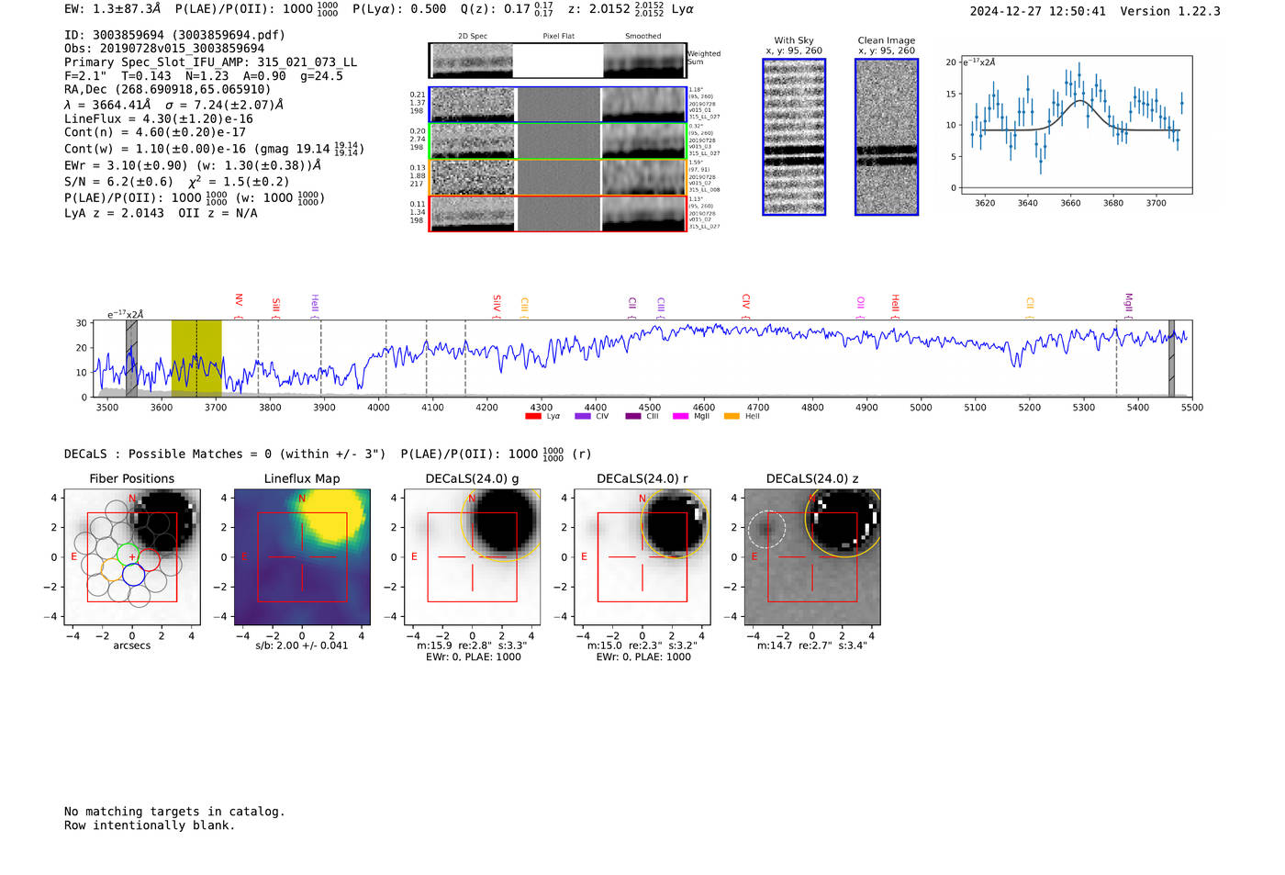Click the magenta MgII legend swatch

680,417
